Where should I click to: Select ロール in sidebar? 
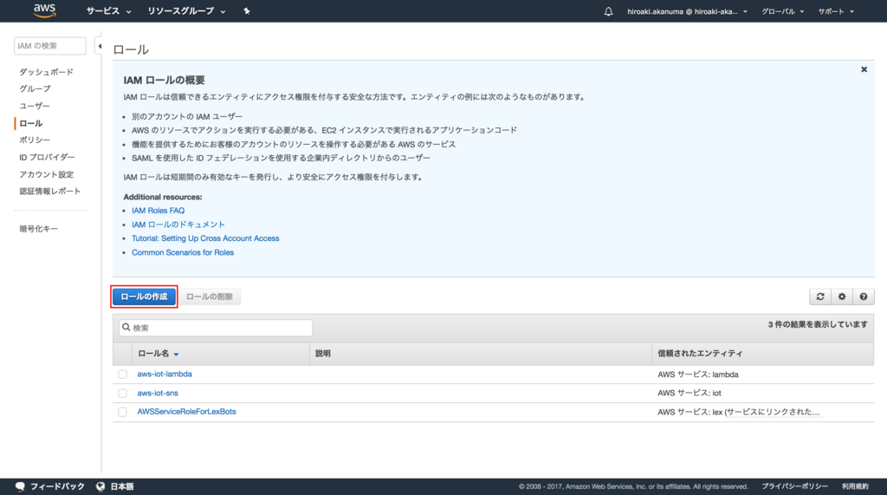[x=31, y=123]
